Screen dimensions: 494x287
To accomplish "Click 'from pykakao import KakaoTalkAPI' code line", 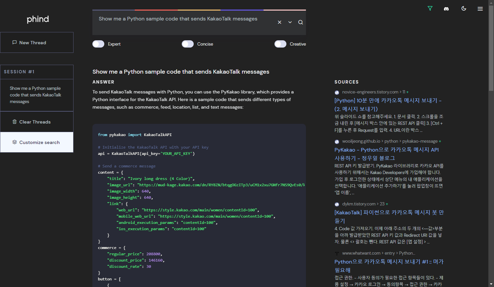I will click(135, 135).
